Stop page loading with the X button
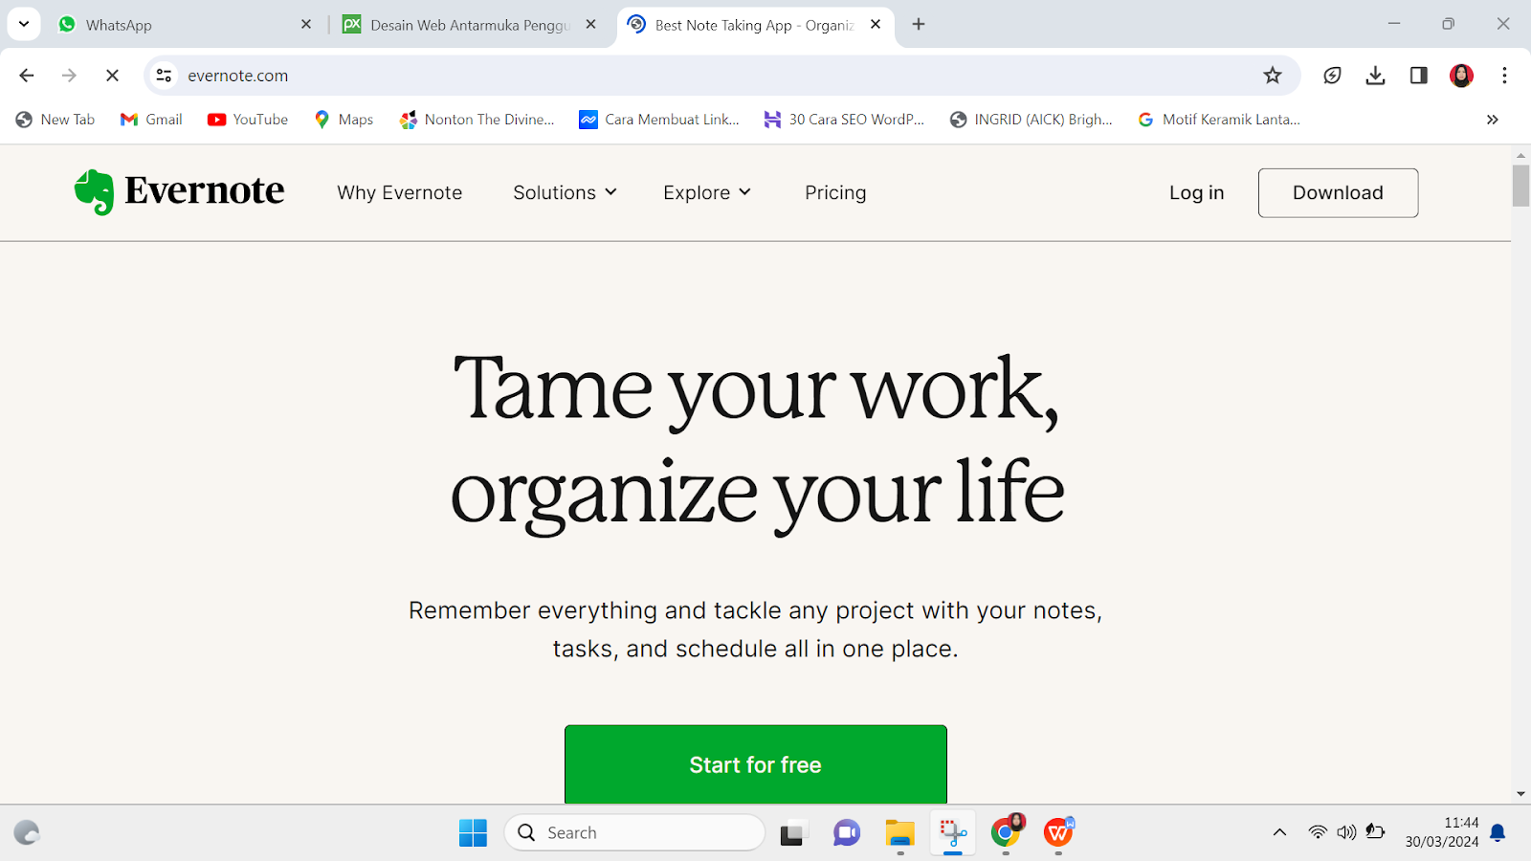The image size is (1531, 861). (x=112, y=76)
